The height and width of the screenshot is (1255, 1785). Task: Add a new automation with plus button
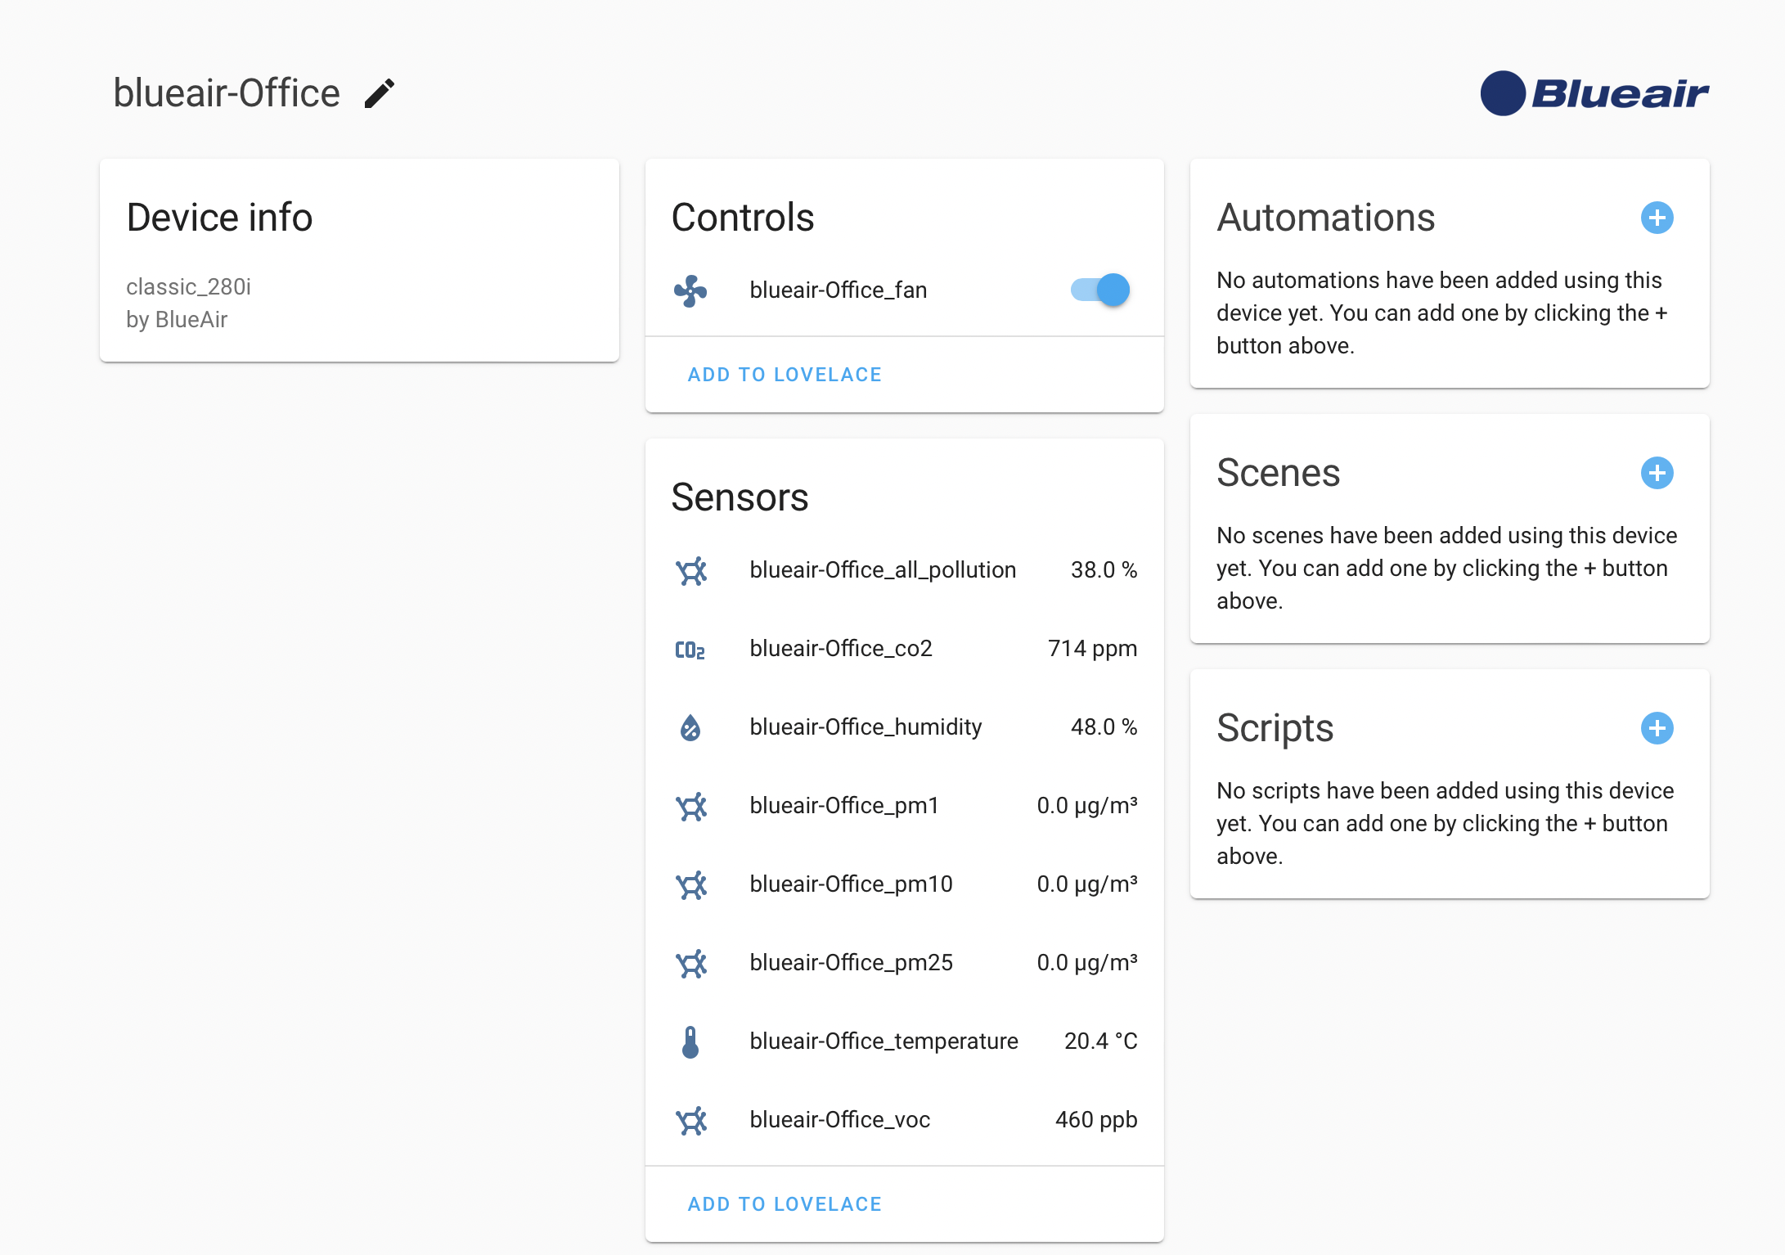point(1657,218)
